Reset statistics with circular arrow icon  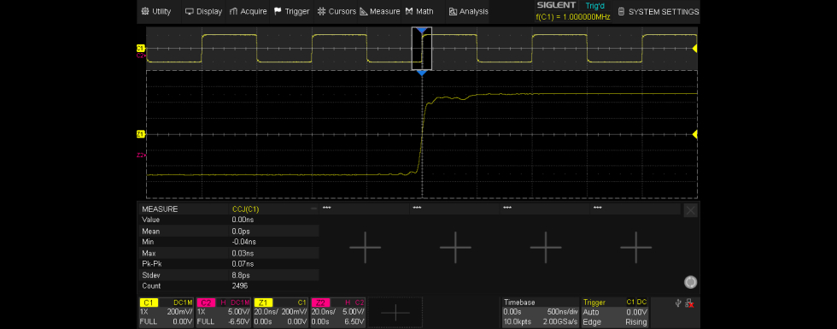(x=690, y=282)
